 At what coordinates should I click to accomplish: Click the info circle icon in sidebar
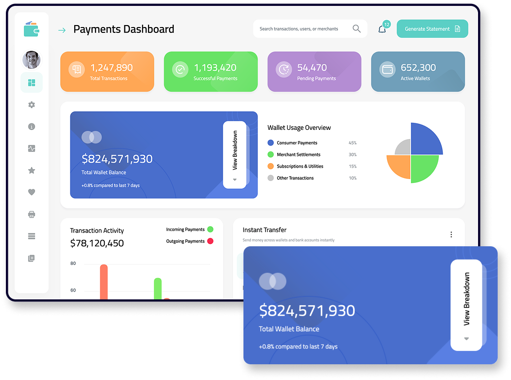coord(31,127)
